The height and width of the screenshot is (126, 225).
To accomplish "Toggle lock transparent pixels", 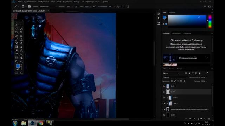I will click(x=172, y=81).
